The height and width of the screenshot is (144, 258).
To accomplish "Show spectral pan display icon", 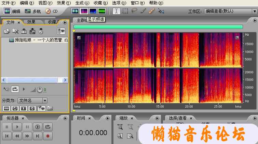I will coord(93,11).
